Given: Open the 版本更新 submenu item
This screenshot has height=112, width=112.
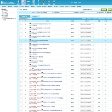Looking at the screenshot, I should click(x=79, y=6).
